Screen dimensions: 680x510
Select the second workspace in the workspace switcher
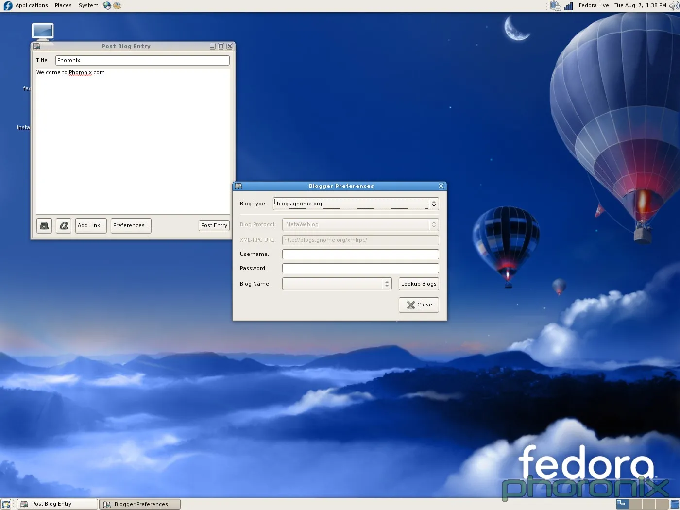pos(635,504)
